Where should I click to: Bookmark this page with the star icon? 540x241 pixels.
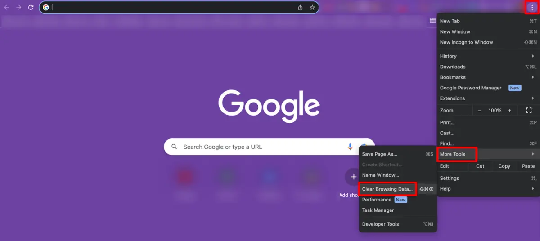point(312,7)
